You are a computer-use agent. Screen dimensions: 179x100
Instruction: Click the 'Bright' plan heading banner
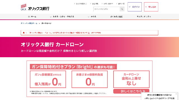(x=73, y=67)
